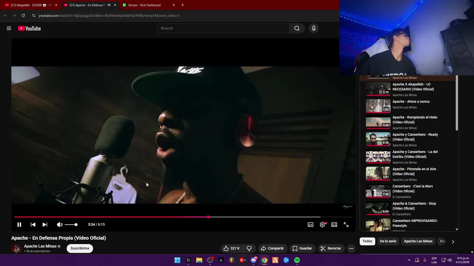Open Spotify from the taskbar
474x266 pixels.
(x=297, y=260)
